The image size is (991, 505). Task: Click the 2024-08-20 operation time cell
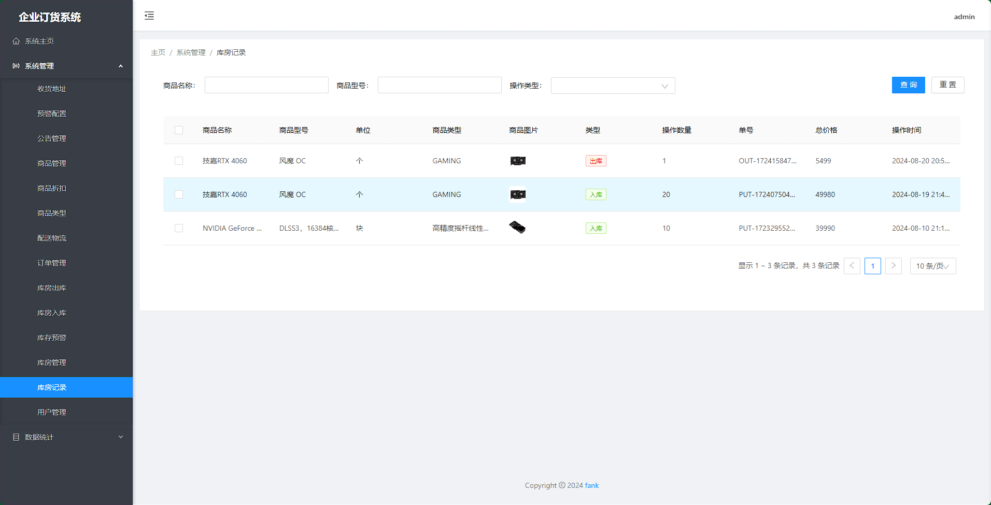pos(921,161)
